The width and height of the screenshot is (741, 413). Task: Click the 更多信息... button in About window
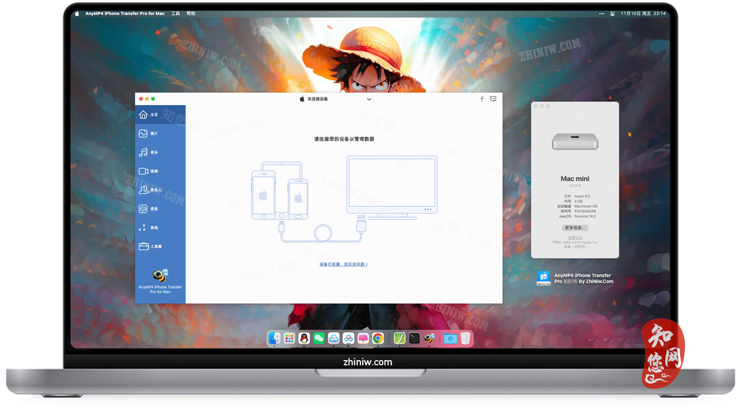(575, 227)
